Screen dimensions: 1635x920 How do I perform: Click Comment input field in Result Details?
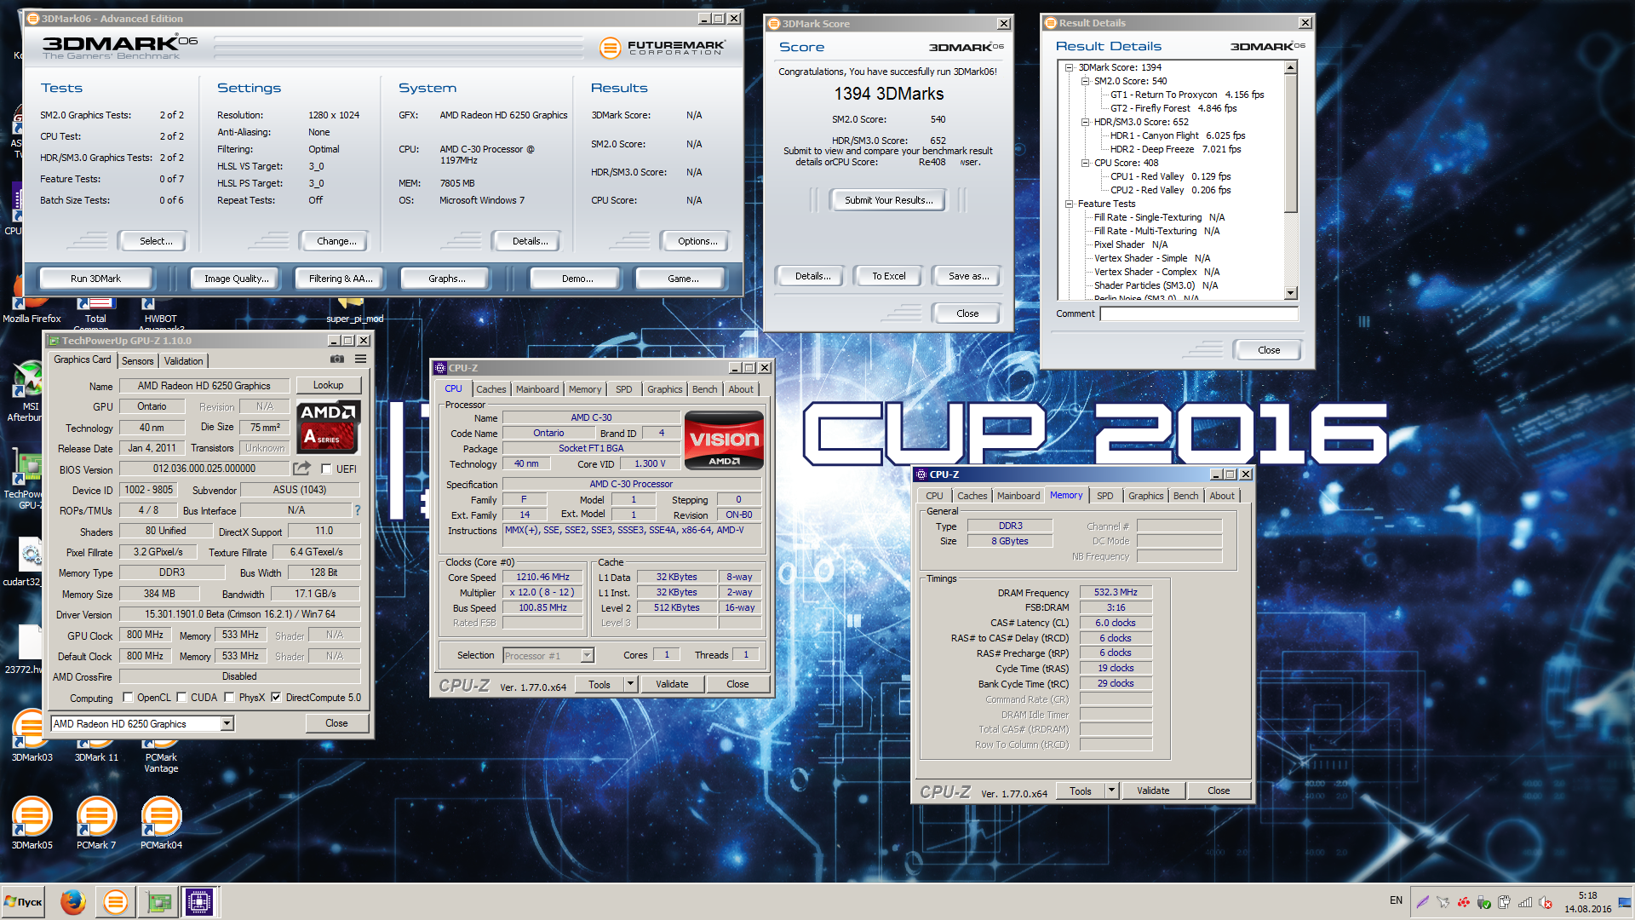click(1199, 313)
